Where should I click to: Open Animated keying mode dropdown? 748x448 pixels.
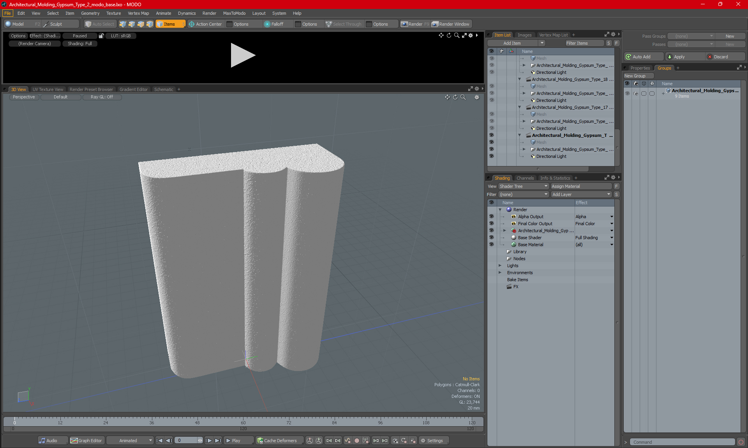click(x=130, y=441)
